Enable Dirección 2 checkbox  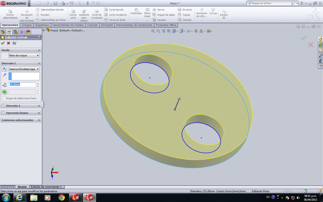tap(3, 105)
